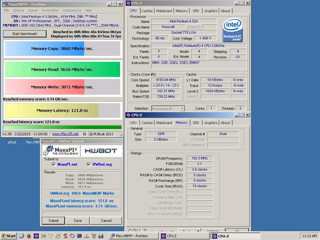Open the Options menu in MaxxMEM²
The height and width of the screenshot is (240, 320).
tap(18, 10)
